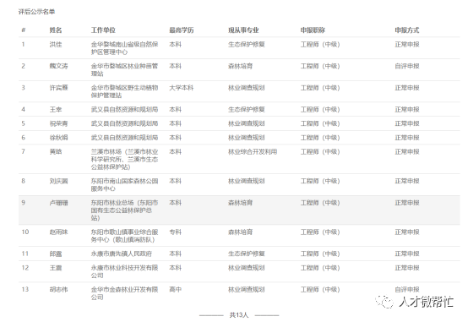Click the row number 10
468x322 pixels.
[25, 232]
